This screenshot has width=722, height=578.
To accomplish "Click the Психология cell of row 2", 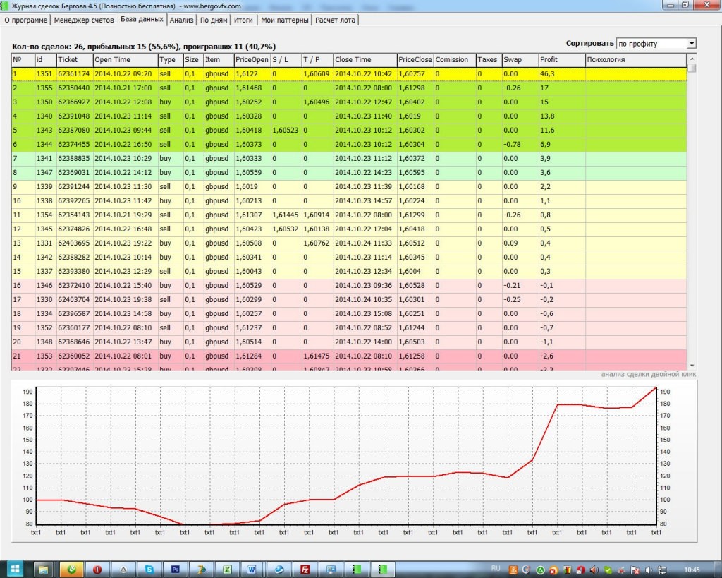I will point(635,88).
